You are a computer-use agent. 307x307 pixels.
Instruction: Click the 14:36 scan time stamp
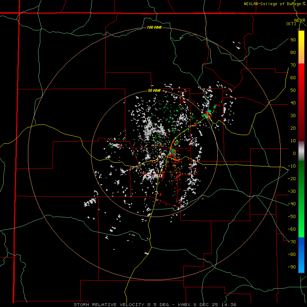click(229, 305)
